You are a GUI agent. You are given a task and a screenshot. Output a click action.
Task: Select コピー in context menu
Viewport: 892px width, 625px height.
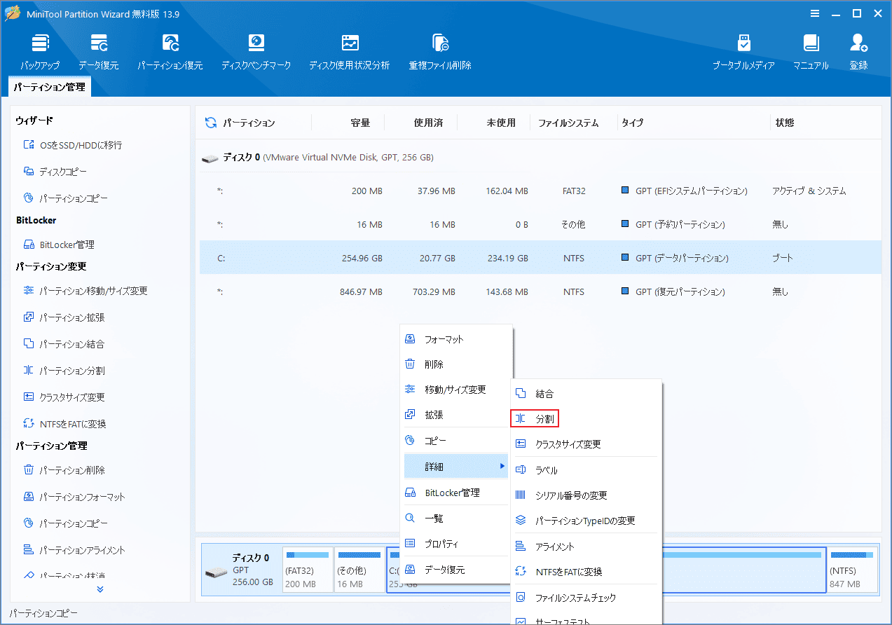(x=456, y=441)
